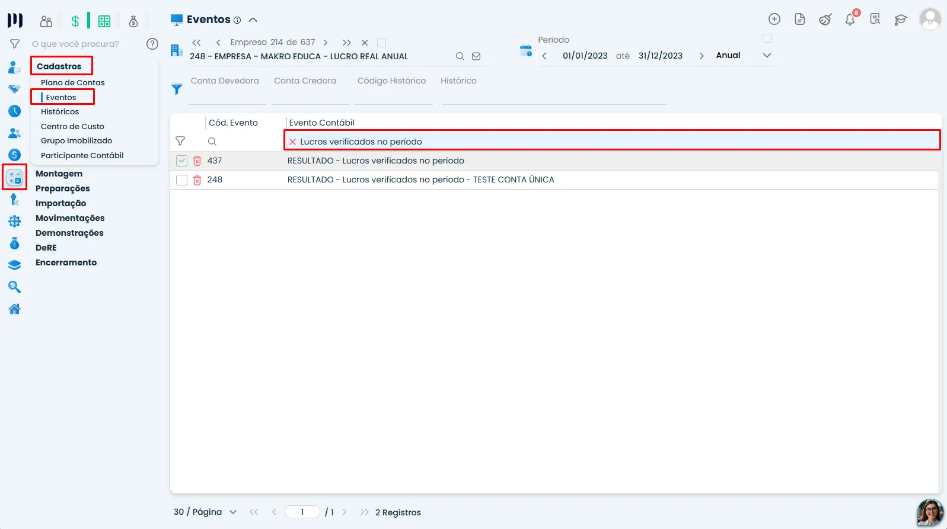Expand the Montagem section

point(59,174)
